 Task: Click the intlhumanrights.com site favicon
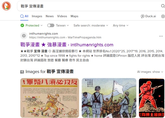[x=24, y=36]
